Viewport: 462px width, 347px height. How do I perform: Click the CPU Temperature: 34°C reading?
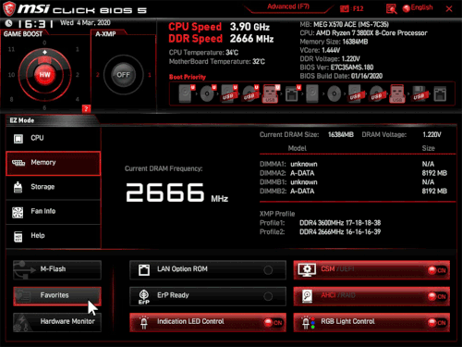(x=203, y=53)
